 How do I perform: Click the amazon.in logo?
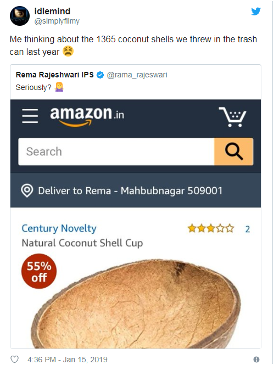[87, 116]
